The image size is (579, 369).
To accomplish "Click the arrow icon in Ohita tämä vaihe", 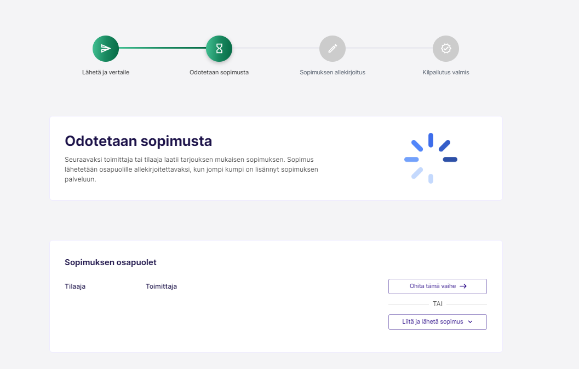I will [463, 286].
